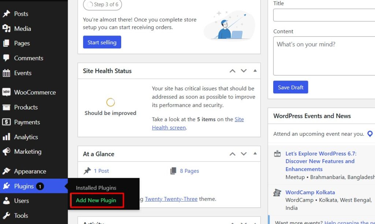
Task: Collapse the Site Health Status panel
Action: (255, 71)
